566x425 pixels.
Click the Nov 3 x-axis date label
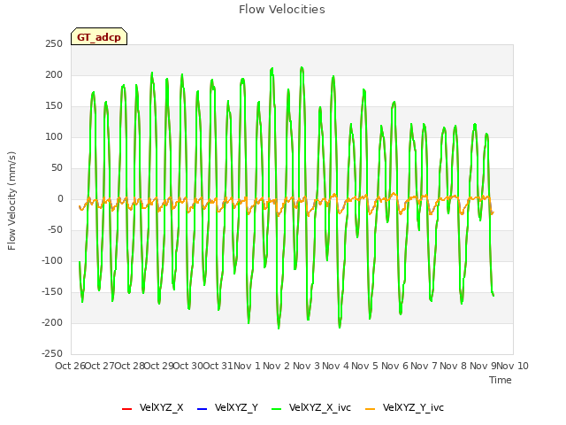(x=306, y=366)
